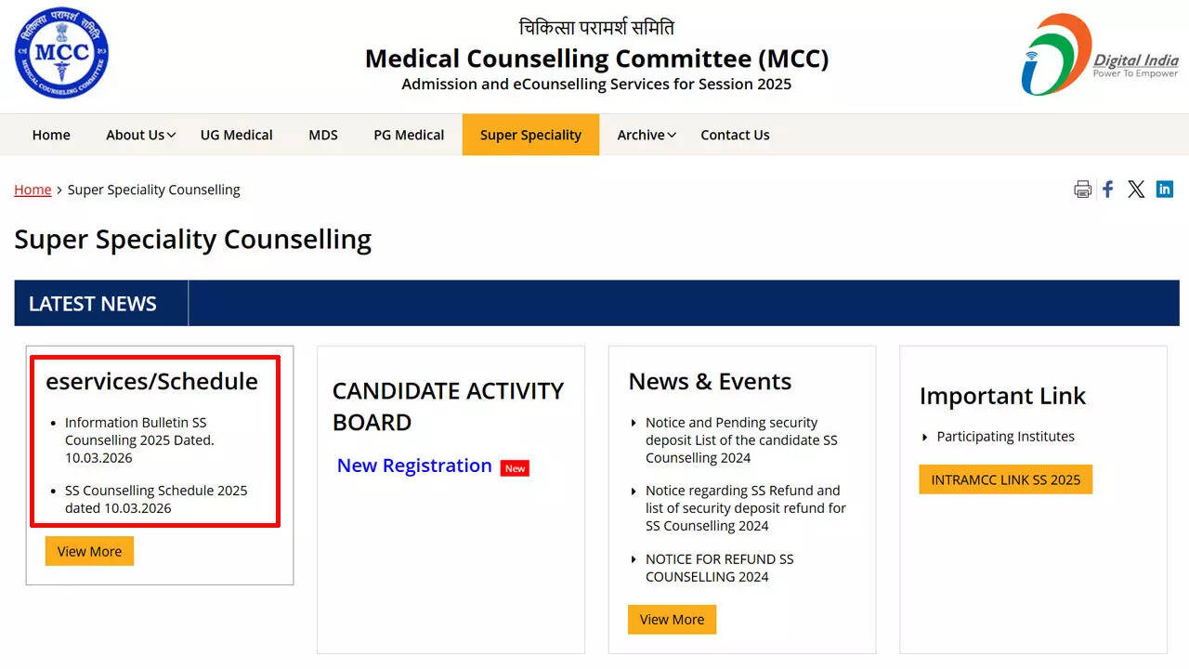
Task: Click View More under eservices/Schedule
Action: pyautogui.click(x=89, y=551)
